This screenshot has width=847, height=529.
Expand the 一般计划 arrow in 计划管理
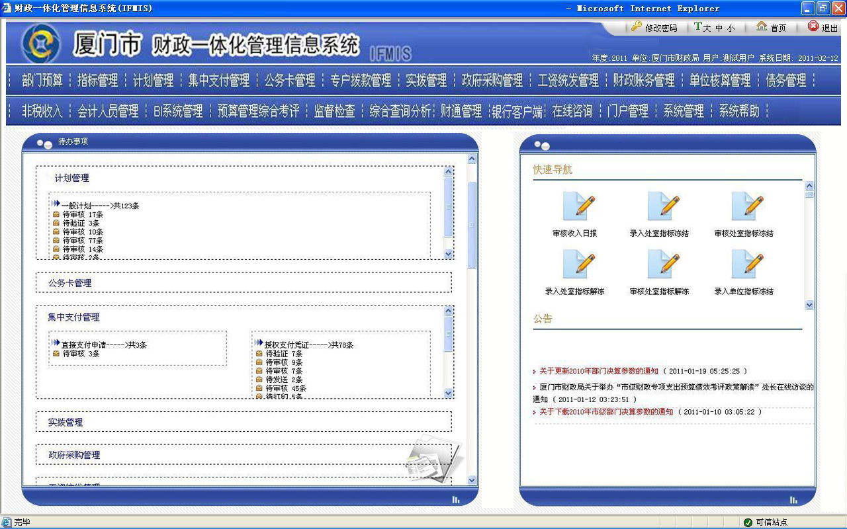click(56, 204)
